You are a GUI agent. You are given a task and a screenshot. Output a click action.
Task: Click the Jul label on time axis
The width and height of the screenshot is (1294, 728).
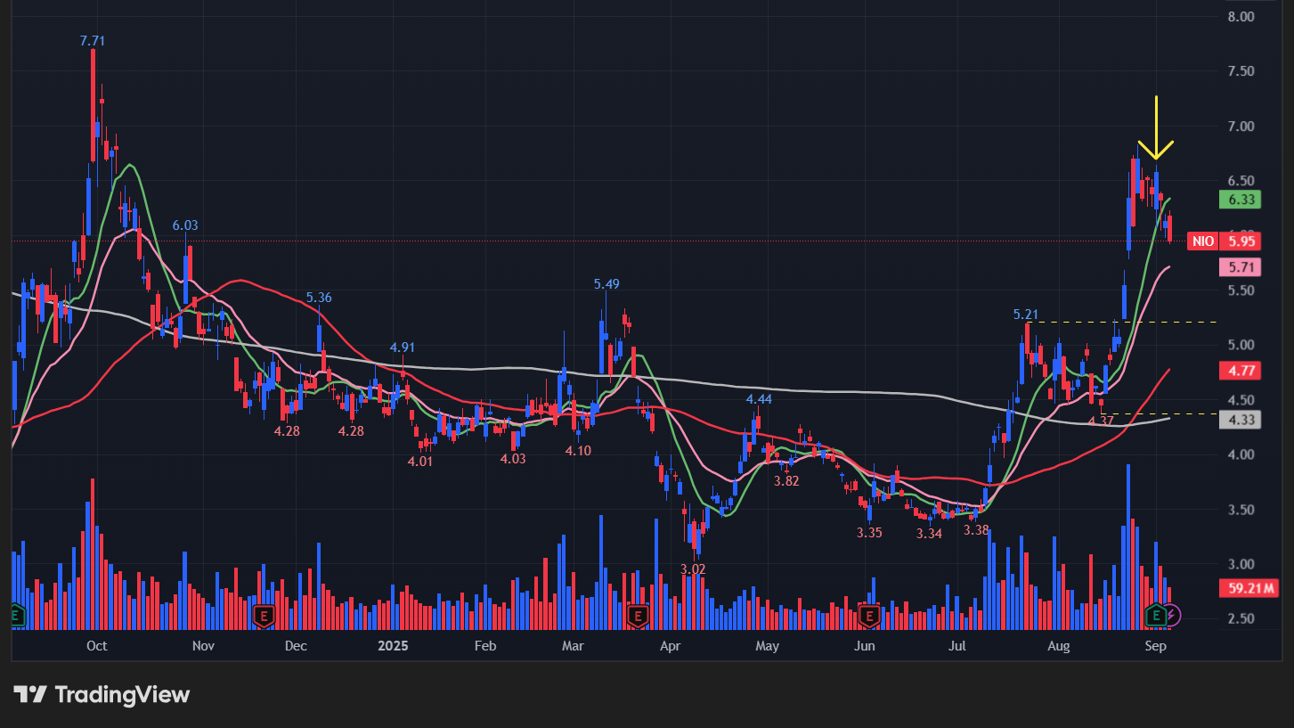point(957,645)
